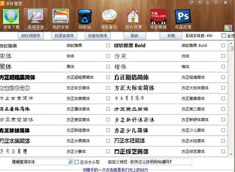Screen dimensions: 235x172
Task: Click the scrollbar down arrow
Action: (231, 154)
